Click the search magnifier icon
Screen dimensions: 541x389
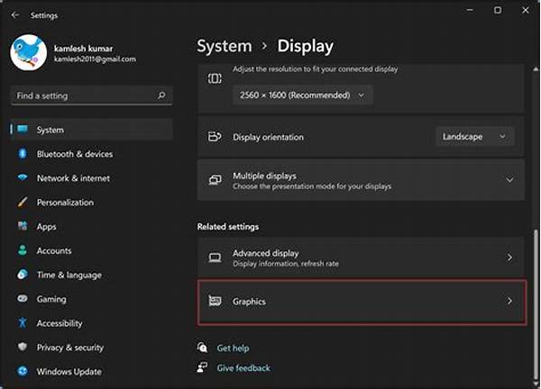[161, 95]
